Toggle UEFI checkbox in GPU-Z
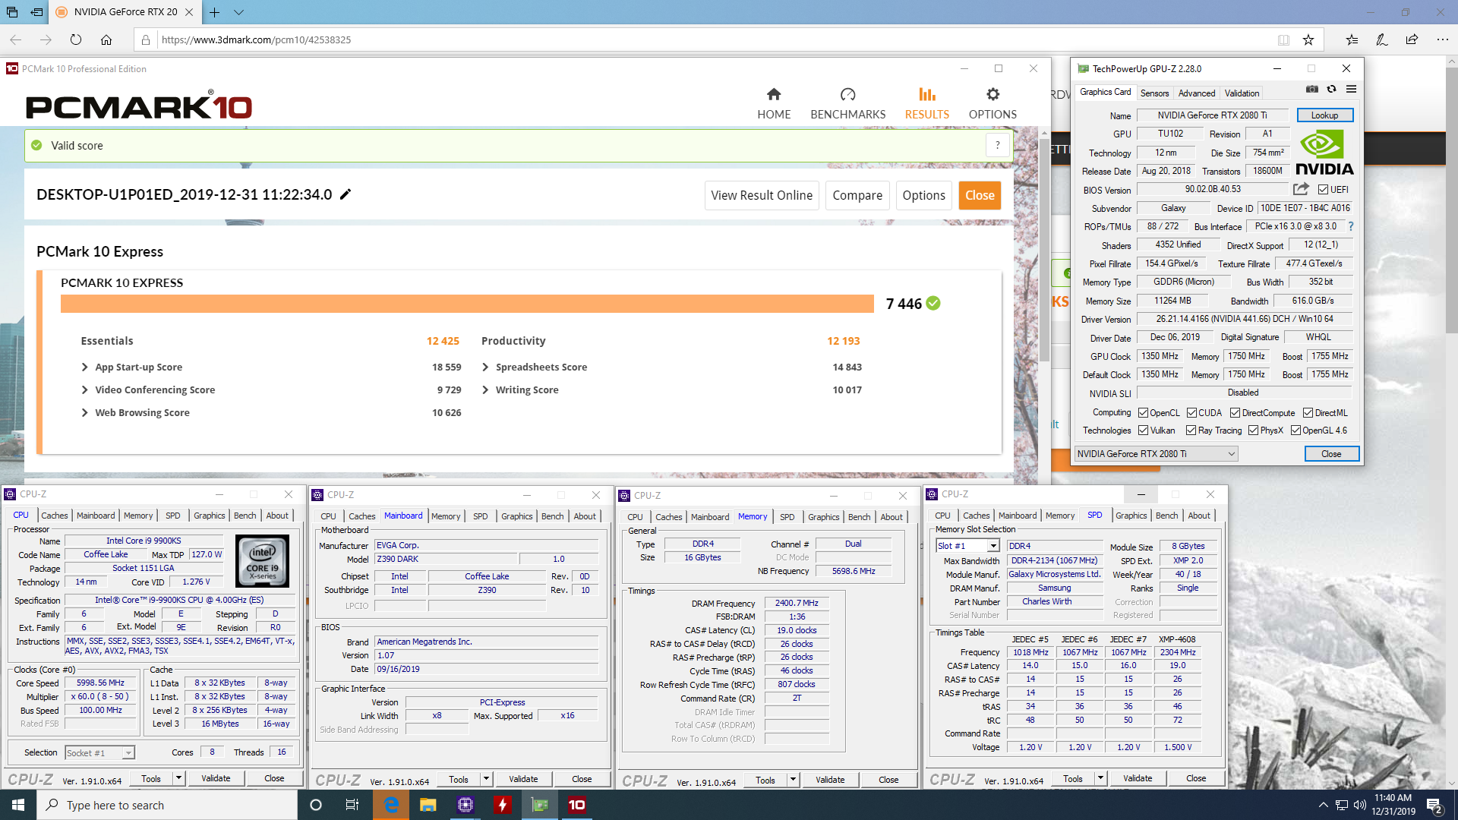Viewport: 1458px width, 820px height. (x=1323, y=190)
